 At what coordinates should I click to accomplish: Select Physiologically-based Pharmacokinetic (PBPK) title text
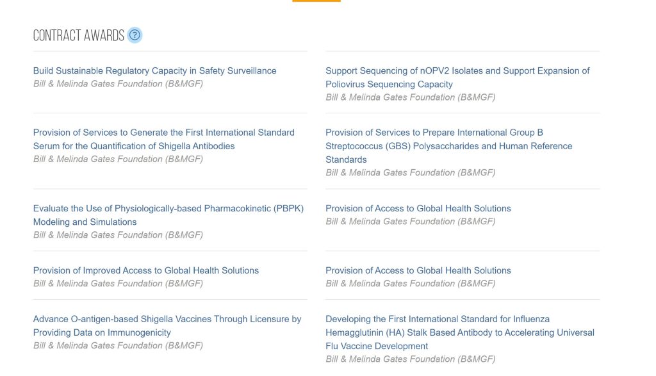coord(209,208)
